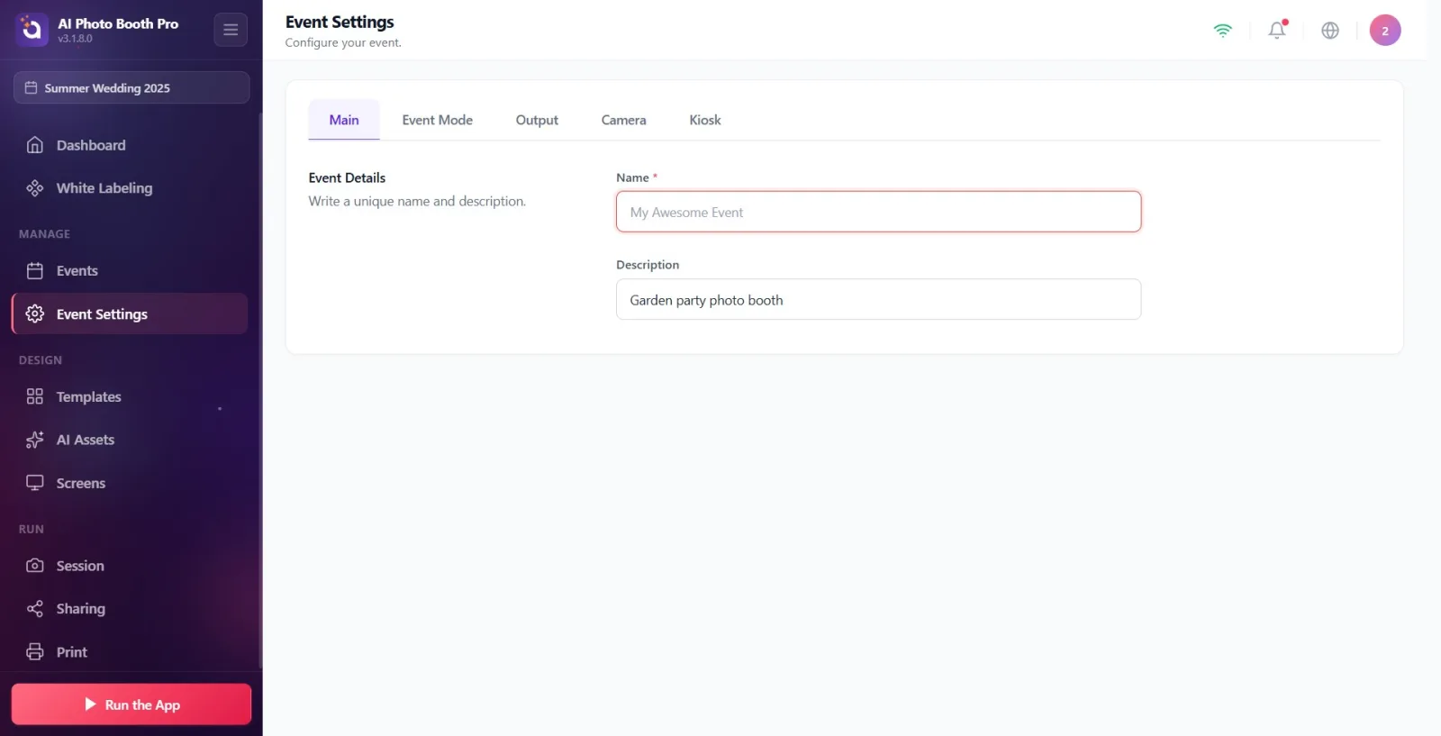This screenshot has width=1441, height=736.
Task: Click the green Wi-Fi connection status icon
Action: (x=1223, y=31)
